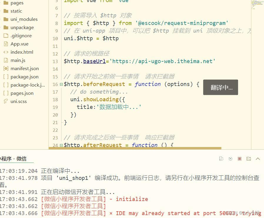Fold the beforeRequest function on line 16
Image resolution: width=264 pixels, height=218 pixels.
pyautogui.click(x=61, y=84)
